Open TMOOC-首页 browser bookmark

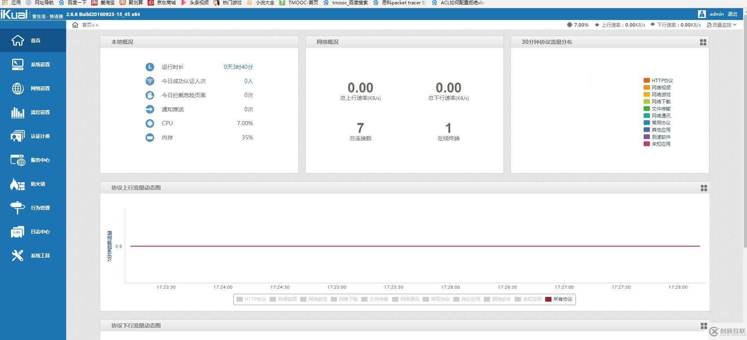coord(299,3)
